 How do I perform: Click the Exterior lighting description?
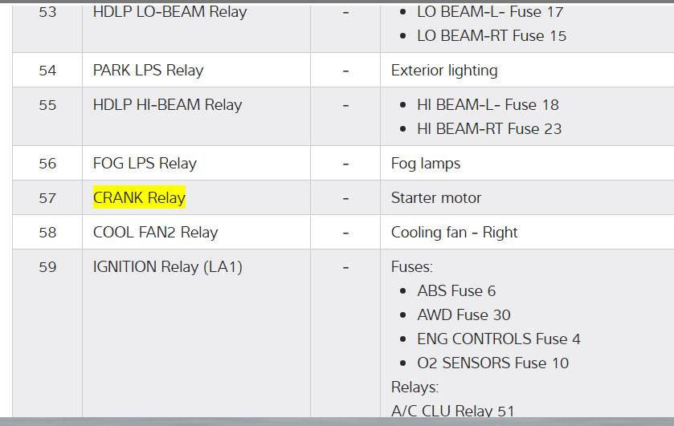(x=443, y=71)
